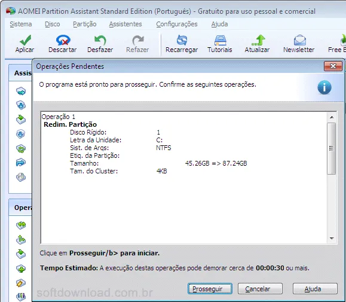Open the Disco menu
Viewport: 346px width, 302px height.
click(53, 24)
